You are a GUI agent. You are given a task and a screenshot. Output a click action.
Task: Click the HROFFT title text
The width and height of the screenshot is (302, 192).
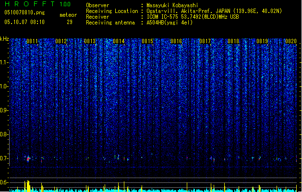pos(30,4)
